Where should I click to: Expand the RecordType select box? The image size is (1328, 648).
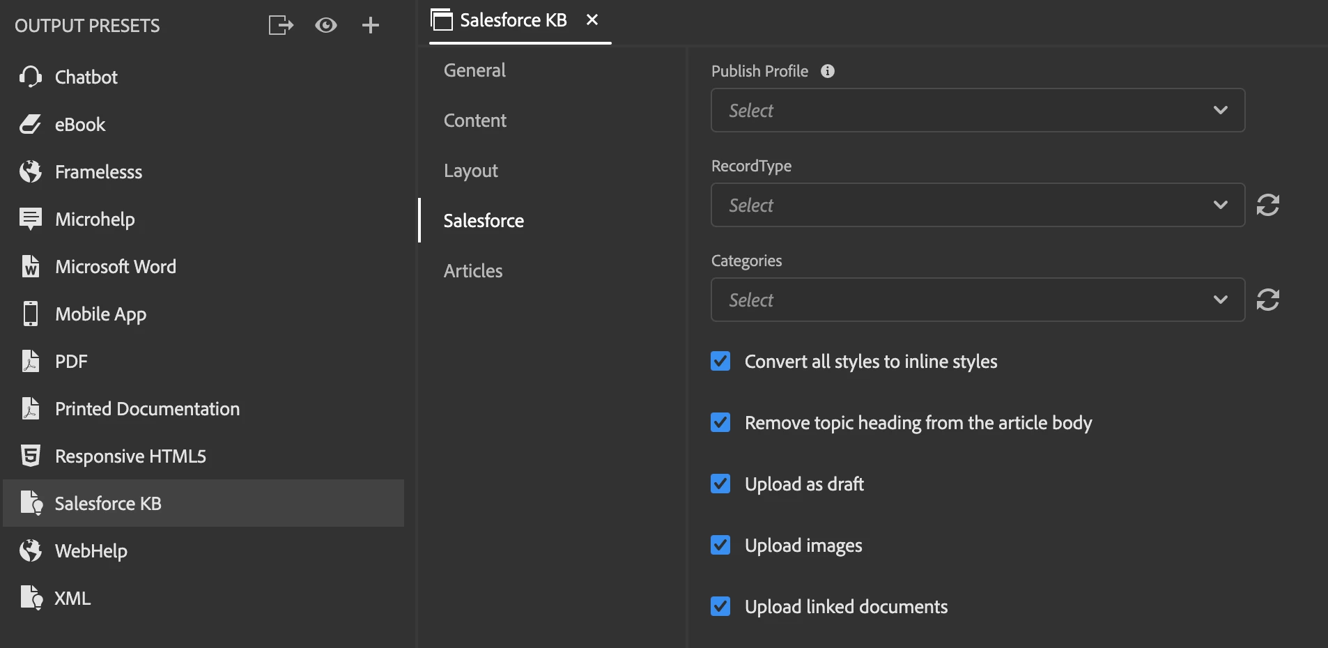pyautogui.click(x=978, y=205)
